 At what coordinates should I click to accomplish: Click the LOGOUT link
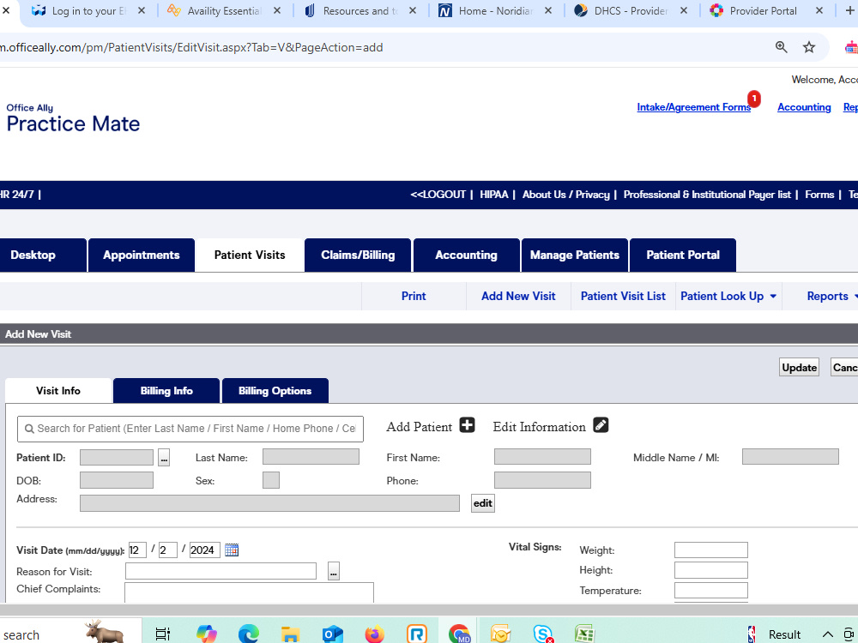[x=438, y=195]
